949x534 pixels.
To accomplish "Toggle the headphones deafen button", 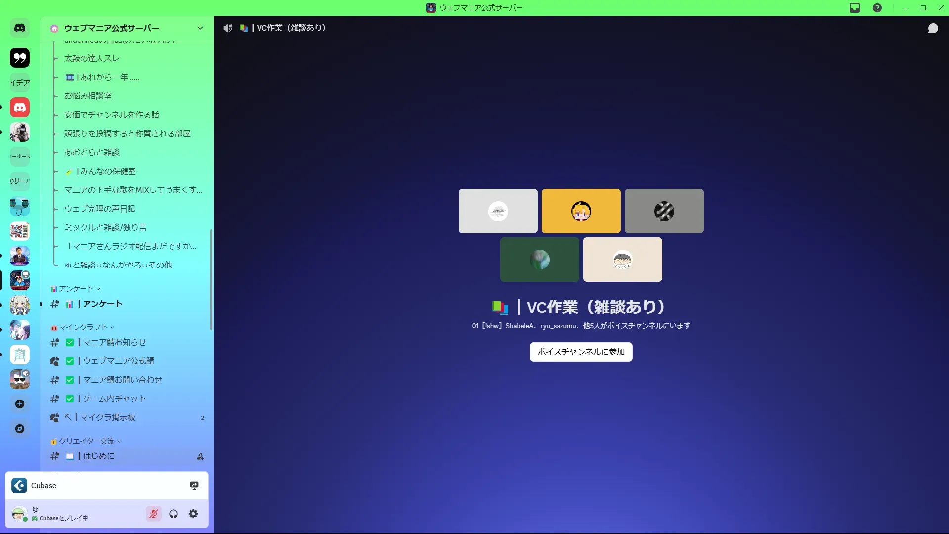I will [x=173, y=514].
